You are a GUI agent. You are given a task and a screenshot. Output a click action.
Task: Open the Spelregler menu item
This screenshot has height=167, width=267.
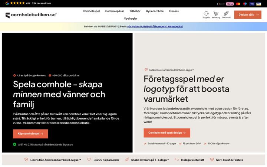tap(131, 19)
